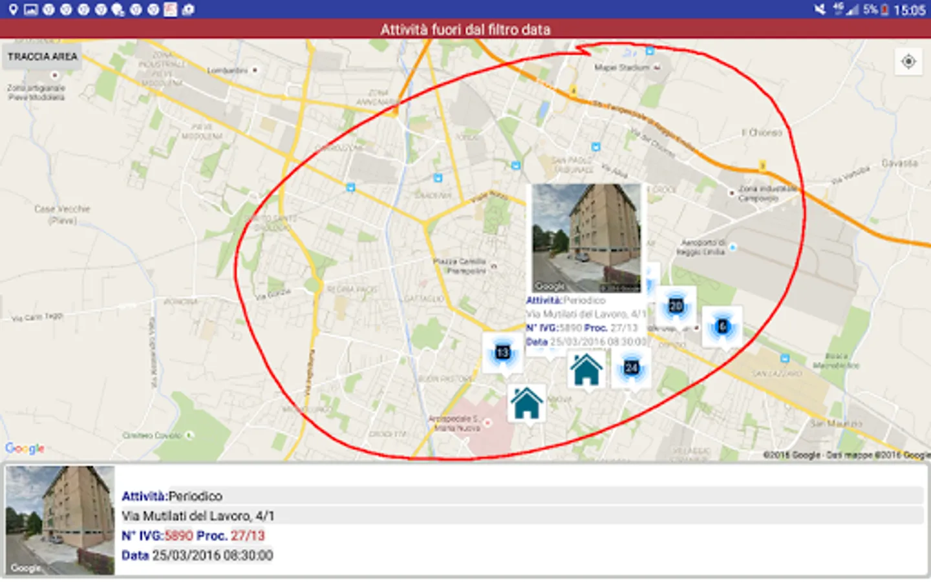This screenshot has width=931, height=582.
Task: Tap the cluster marker numbered 24
Action: [631, 368]
